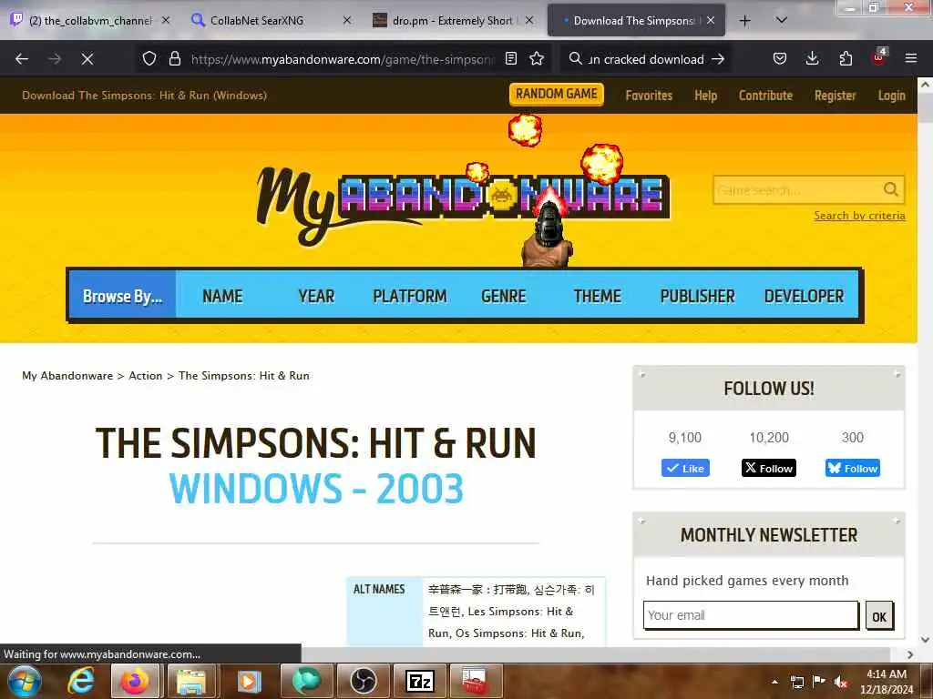
Task: Click the Facebook Like button
Action: 685,468
